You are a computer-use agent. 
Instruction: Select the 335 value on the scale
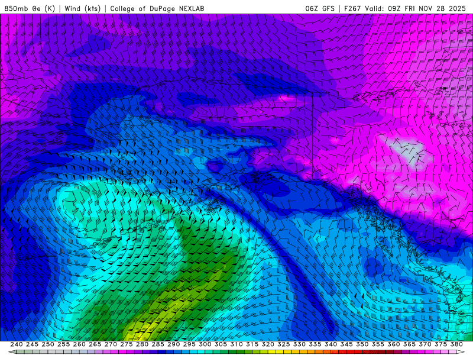[x=315, y=344]
